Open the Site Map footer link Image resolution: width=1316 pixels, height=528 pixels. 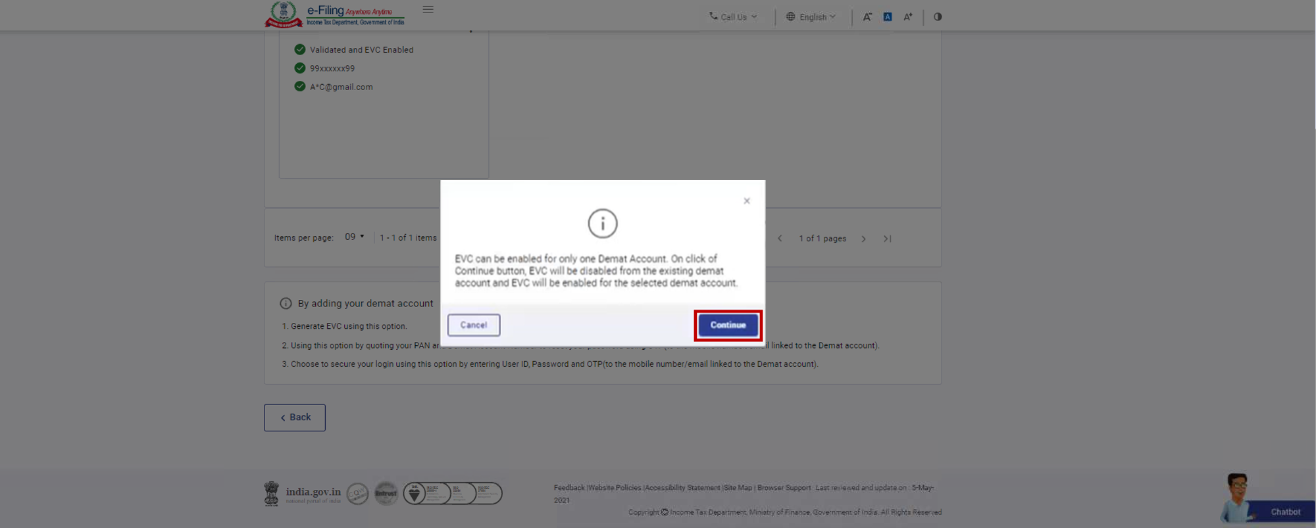click(738, 488)
